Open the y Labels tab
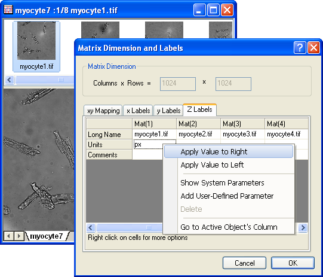This screenshot has height=277, width=323. click(168, 111)
